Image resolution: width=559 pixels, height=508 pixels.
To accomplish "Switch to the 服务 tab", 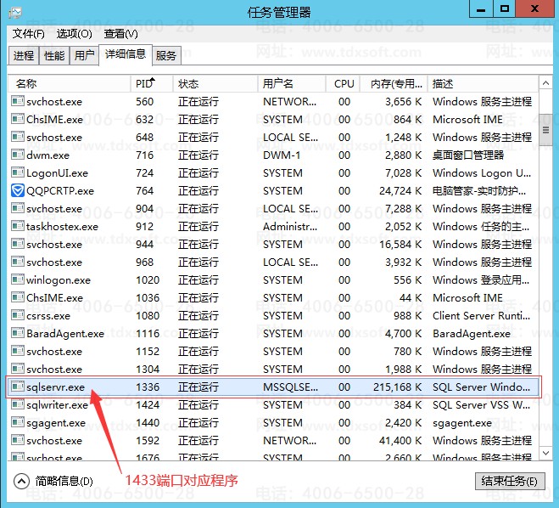I will tap(166, 56).
